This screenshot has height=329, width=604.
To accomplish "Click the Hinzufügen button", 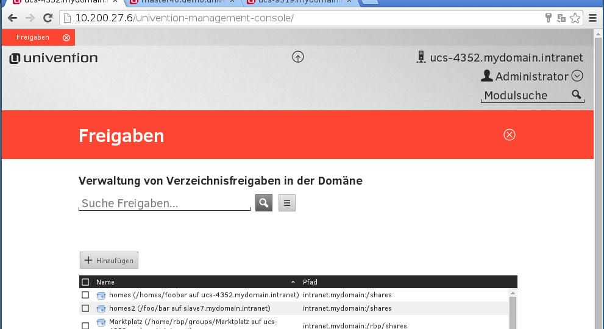I will coord(109,260).
